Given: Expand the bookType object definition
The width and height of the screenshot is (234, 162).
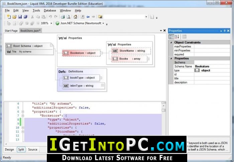Looking at the screenshot, I should coord(101,78).
